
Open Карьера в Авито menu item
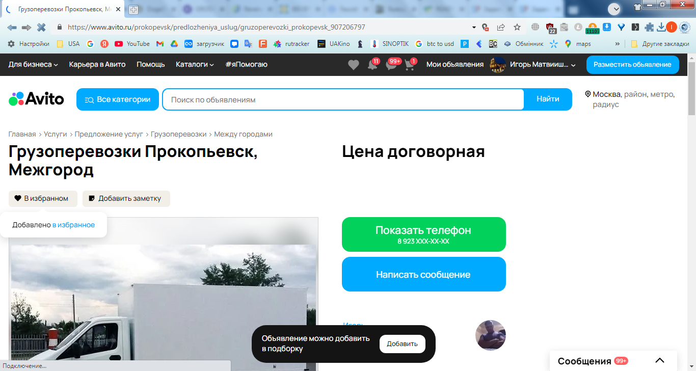97,65
